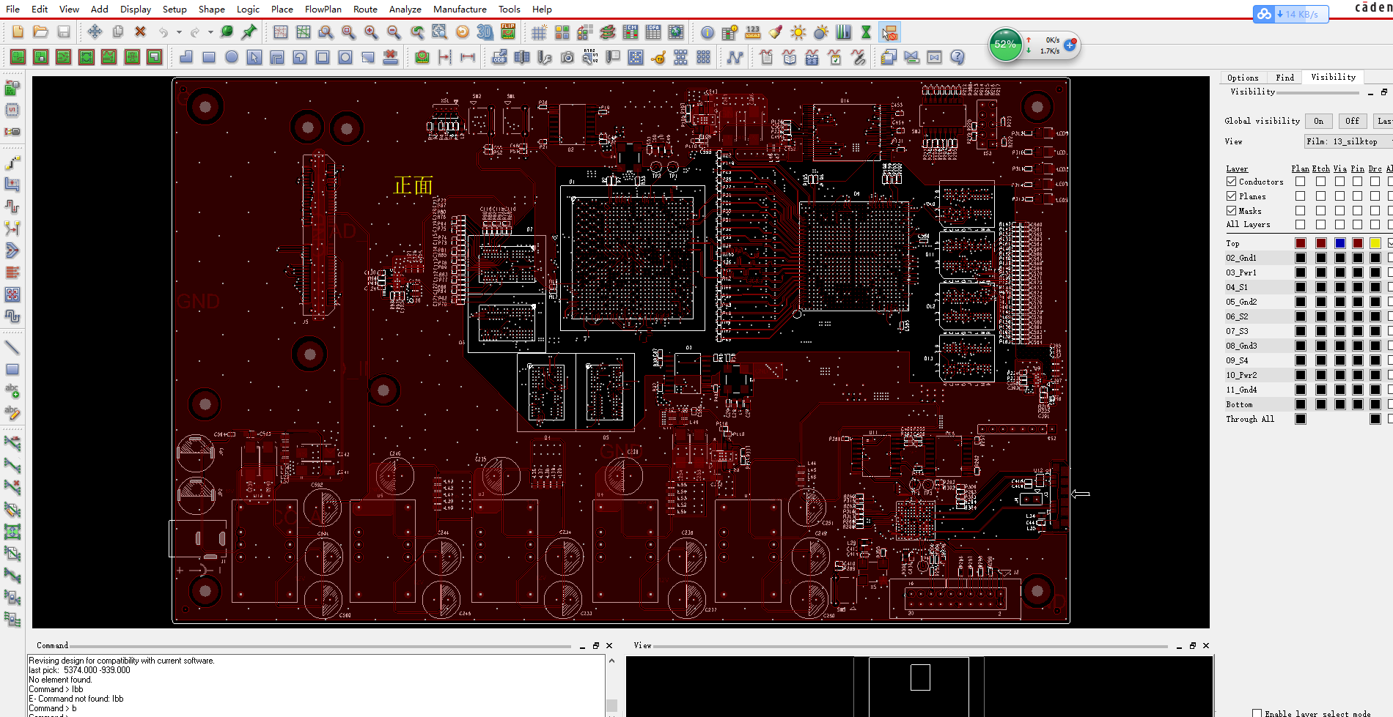
Task: Click the Show Element info icon
Action: point(707,32)
